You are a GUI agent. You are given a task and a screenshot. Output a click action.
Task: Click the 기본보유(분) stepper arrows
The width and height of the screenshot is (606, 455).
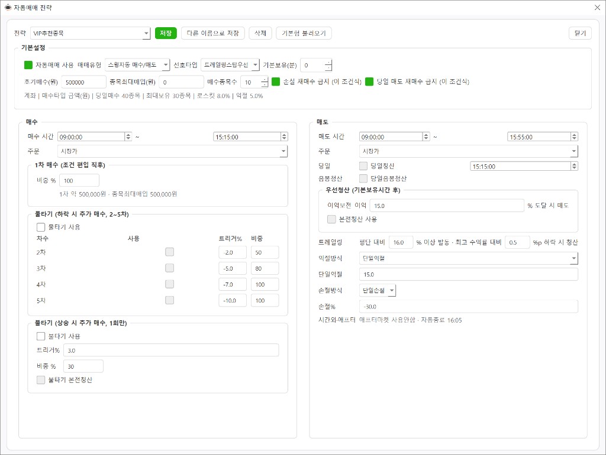click(x=328, y=65)
